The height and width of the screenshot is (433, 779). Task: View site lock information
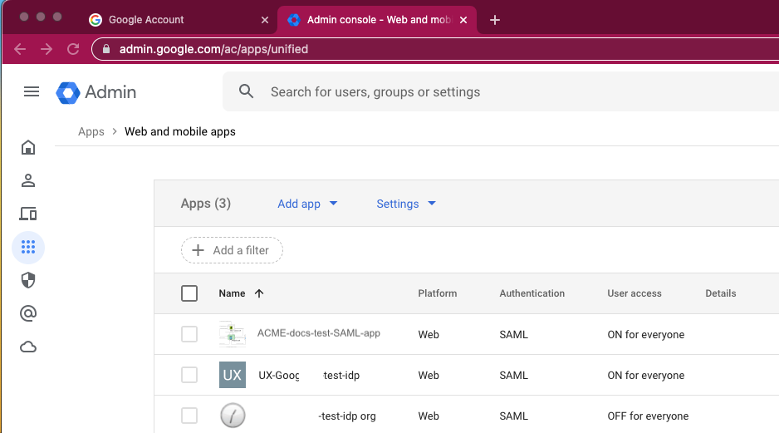(x=105, y=49)
